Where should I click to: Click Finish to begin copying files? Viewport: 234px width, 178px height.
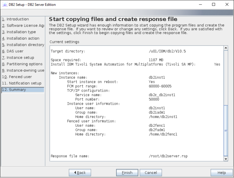(x=127, y=173)
